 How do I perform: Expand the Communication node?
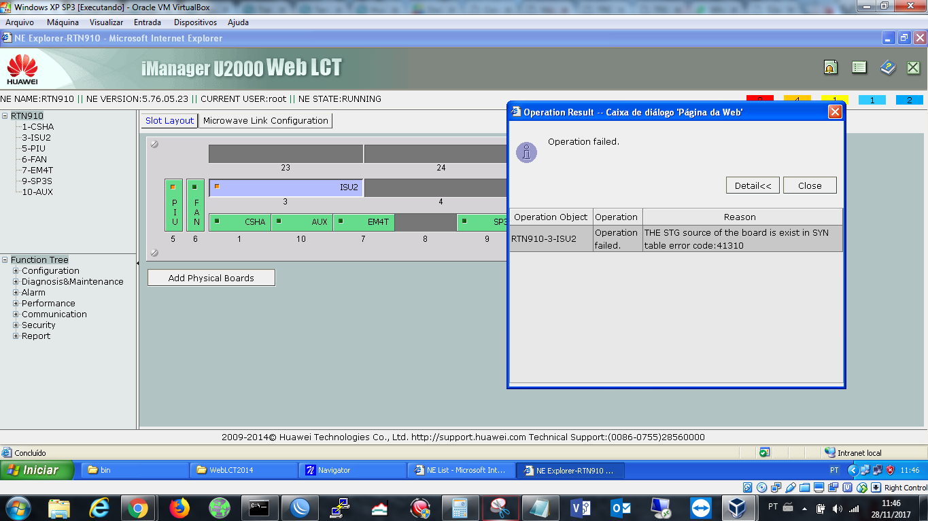(16, 314)
